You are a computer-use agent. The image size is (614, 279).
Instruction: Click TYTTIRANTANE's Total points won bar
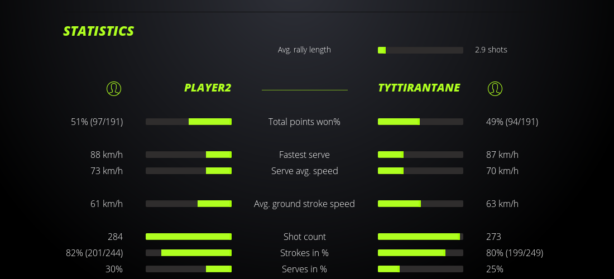point(420,122)
